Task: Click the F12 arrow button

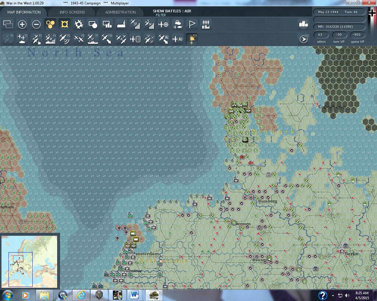Action: point(303,39)
